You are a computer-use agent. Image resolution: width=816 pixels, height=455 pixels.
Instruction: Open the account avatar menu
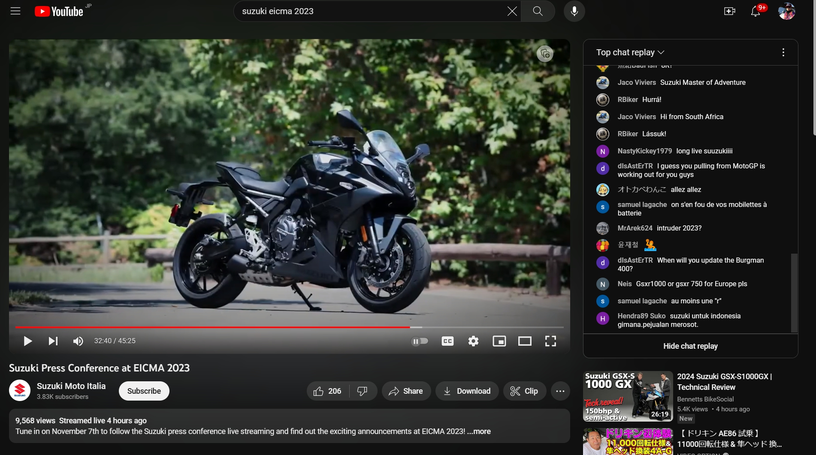coord(787,11)
